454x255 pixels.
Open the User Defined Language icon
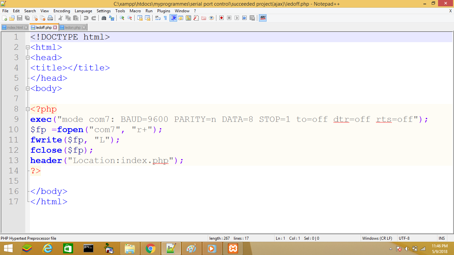[x=180, y=18]
